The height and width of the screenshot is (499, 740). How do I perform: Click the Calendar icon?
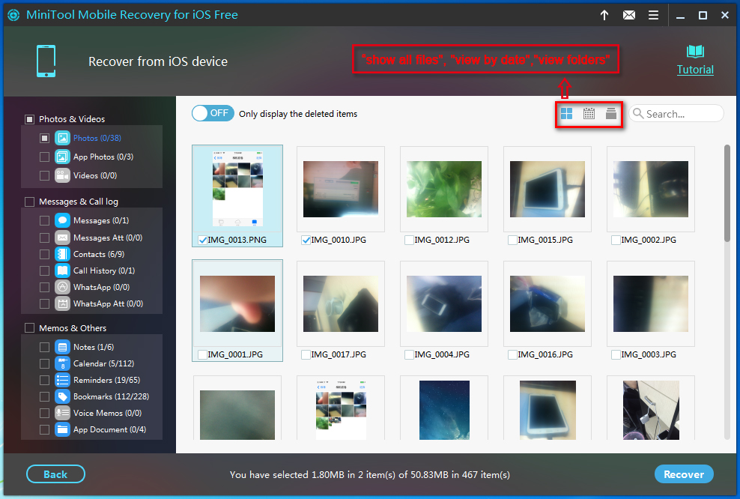tap(62, 363)
